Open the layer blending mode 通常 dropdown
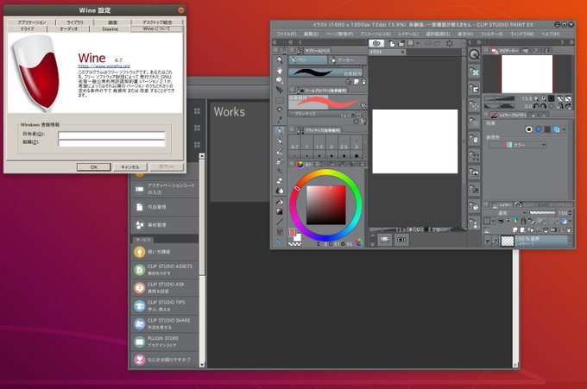 (506, 213)
